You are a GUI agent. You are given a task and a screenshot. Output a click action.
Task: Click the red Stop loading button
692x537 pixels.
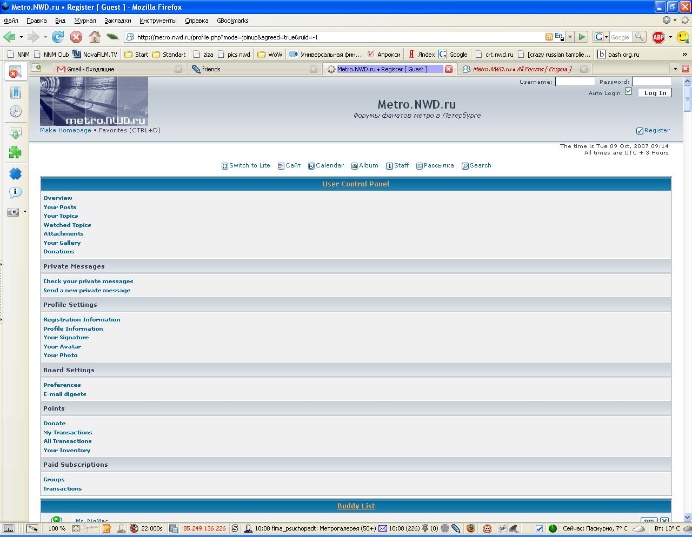(76, 37)
